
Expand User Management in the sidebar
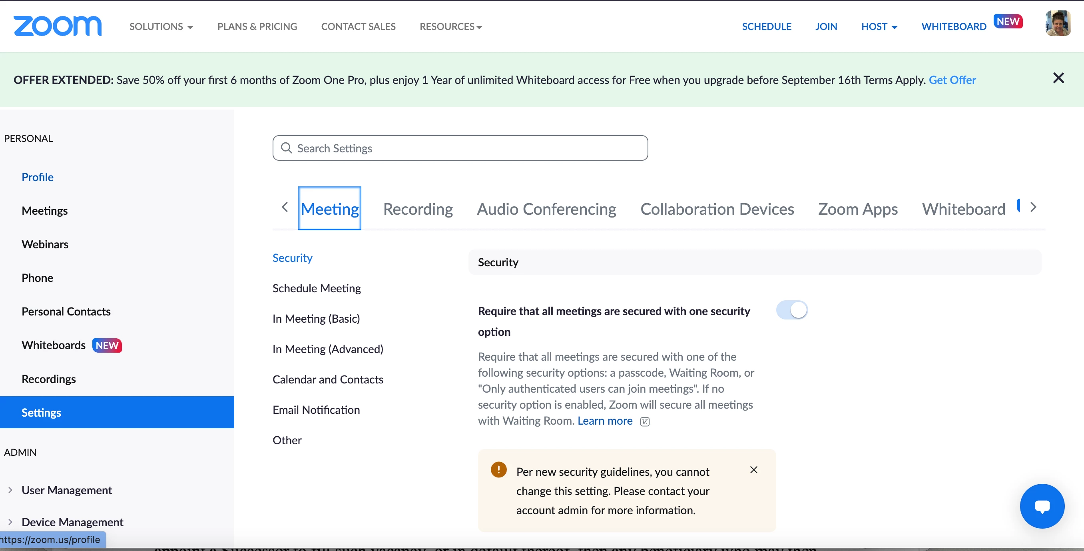click(66, 490)
